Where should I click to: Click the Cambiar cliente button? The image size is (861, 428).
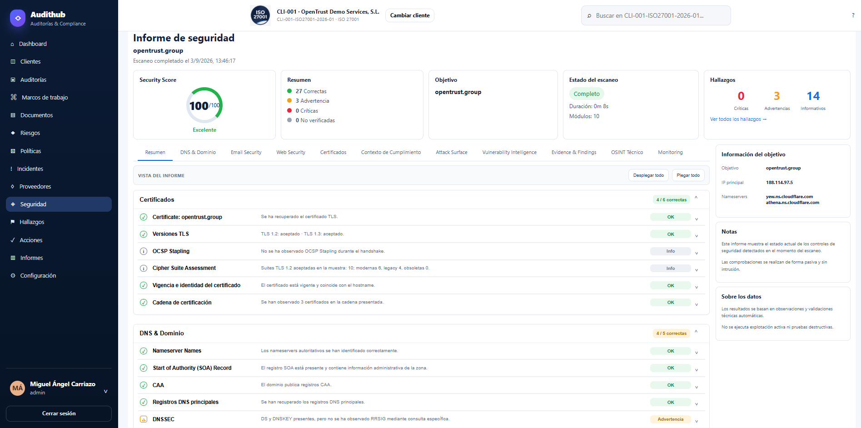click(410, 15)
